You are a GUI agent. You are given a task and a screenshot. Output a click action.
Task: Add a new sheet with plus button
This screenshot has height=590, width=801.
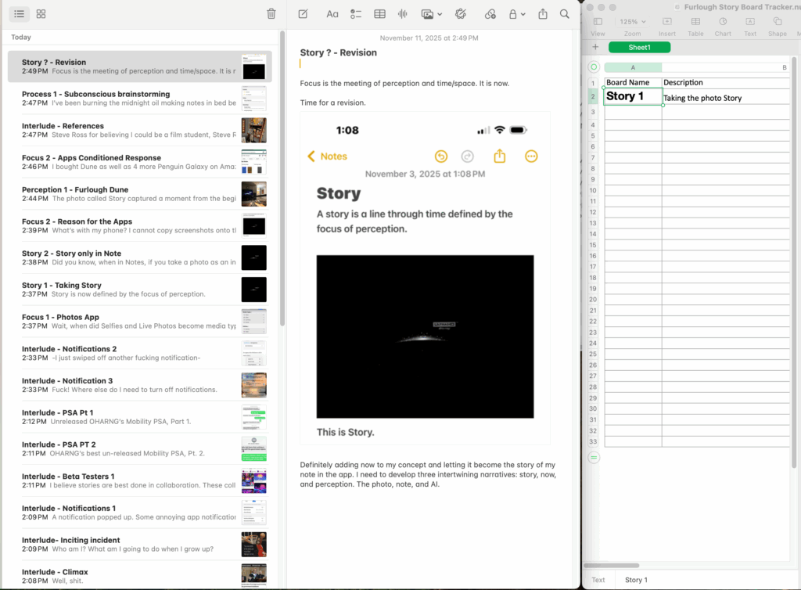click(x=595, y=47)
